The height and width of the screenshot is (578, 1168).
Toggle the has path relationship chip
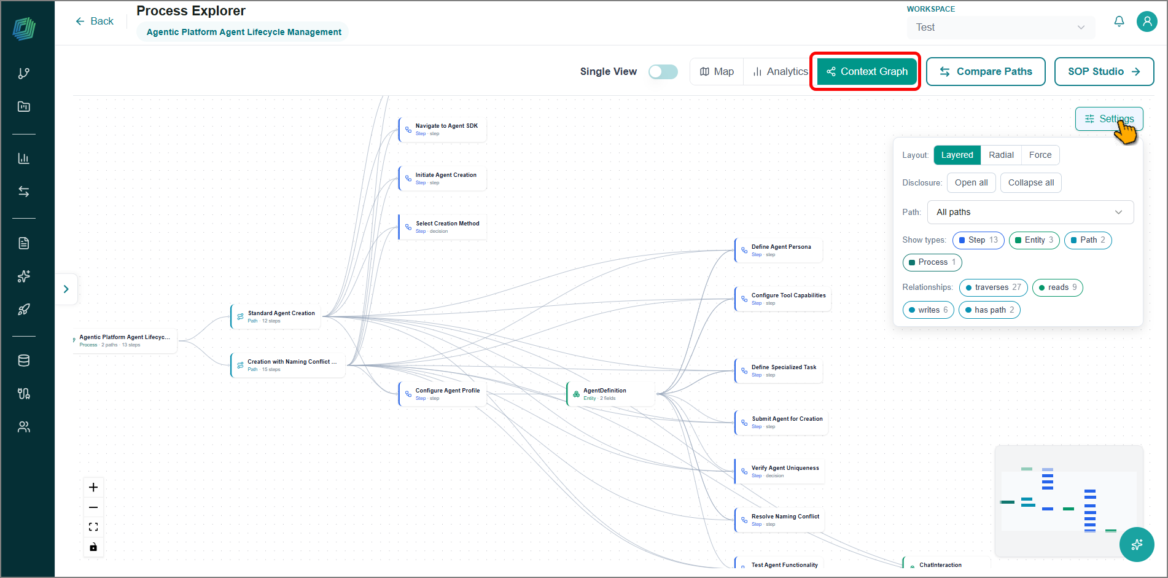(x=989, y=310)
